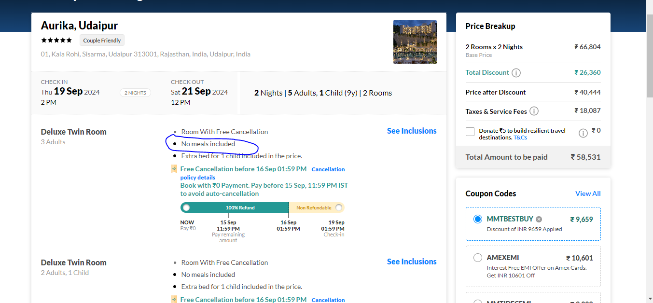Click "No meals included" in the 2 Adults, 1 Child room

[x=208, y=275]
